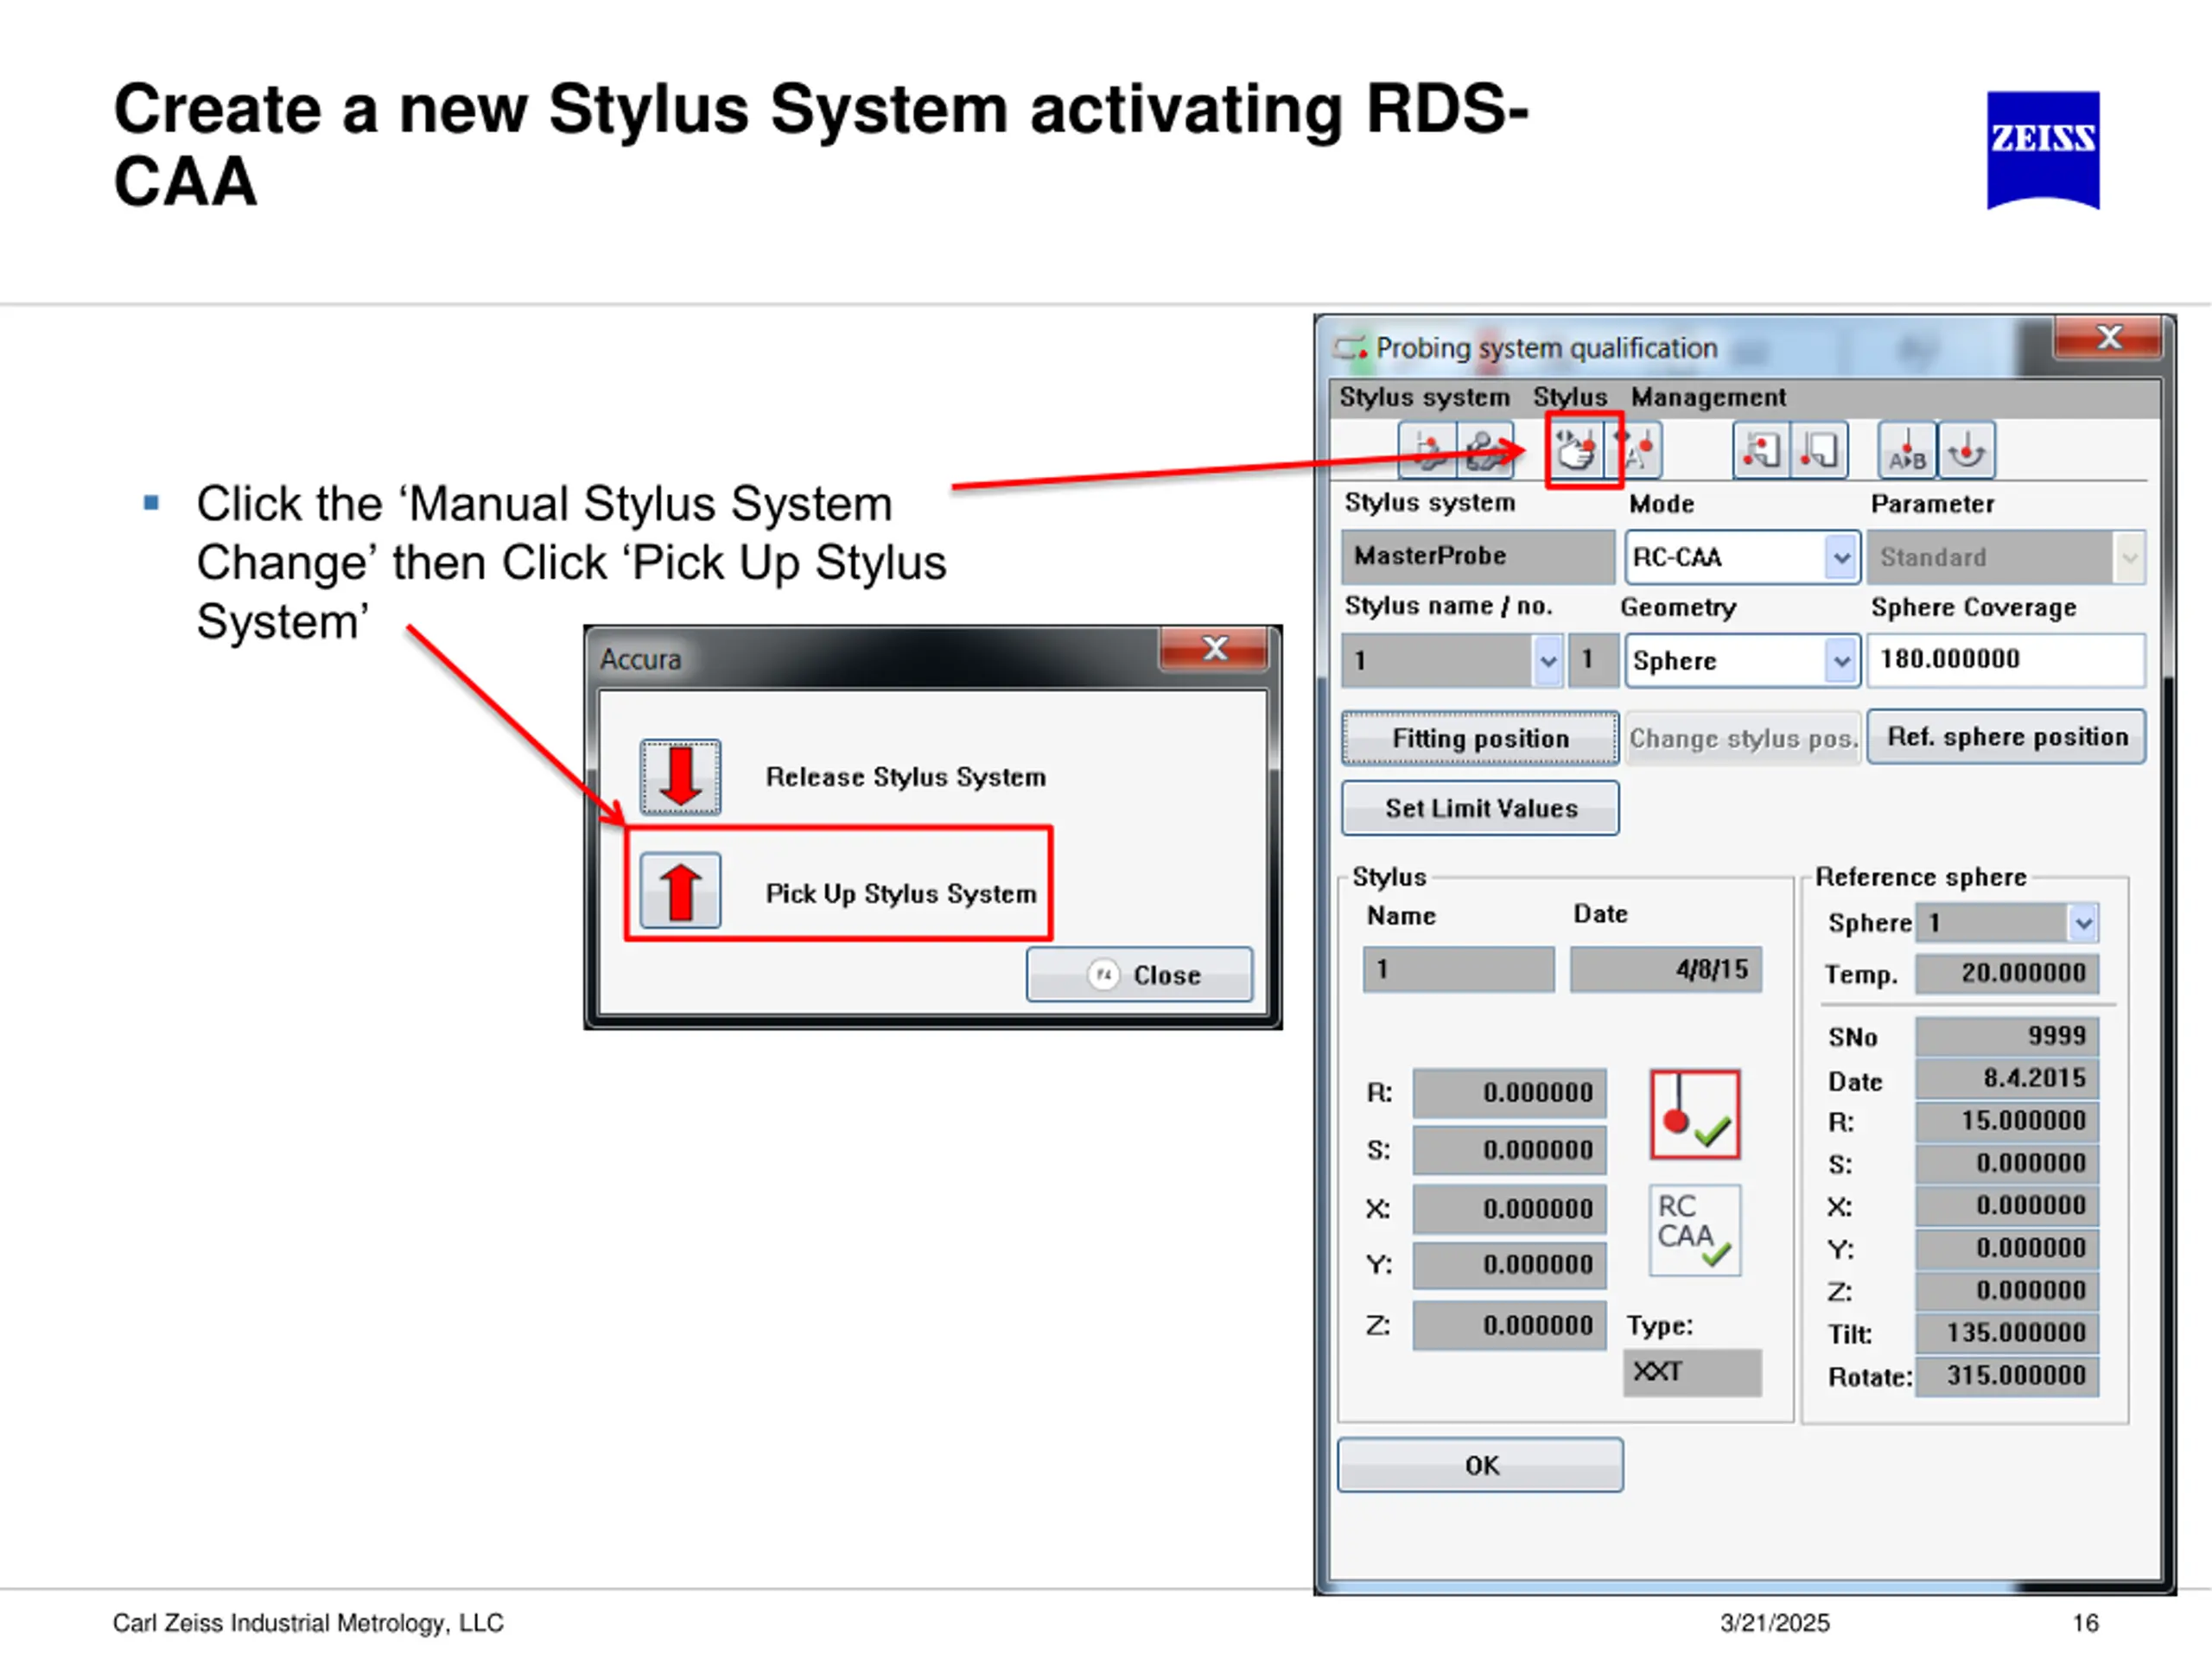Click the reference sphere probe icon in toolbar
This screenshot has height=1659, width=2212.
pos(1966,451)
